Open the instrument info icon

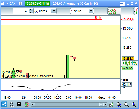click(20, 3)
